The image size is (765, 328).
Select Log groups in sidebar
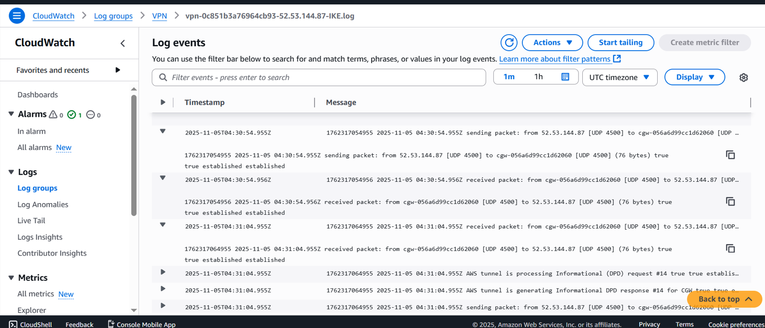click(37, 188)
